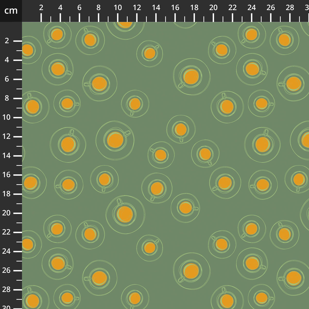Click the 18 label on the vertical ruler

[x=7, y=194]
